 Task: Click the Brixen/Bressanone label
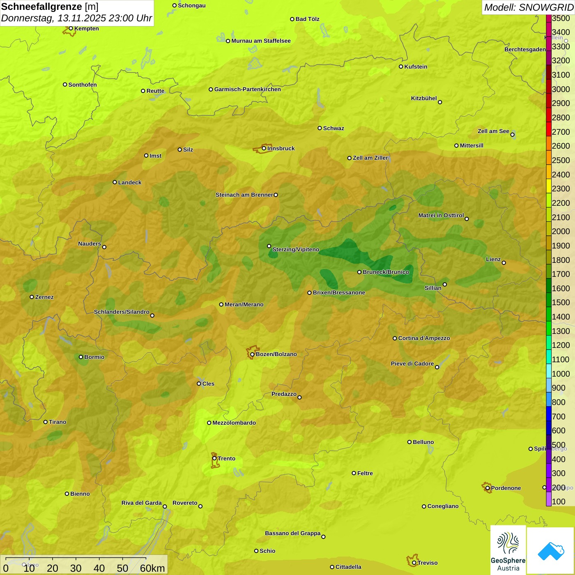point(339,292)
